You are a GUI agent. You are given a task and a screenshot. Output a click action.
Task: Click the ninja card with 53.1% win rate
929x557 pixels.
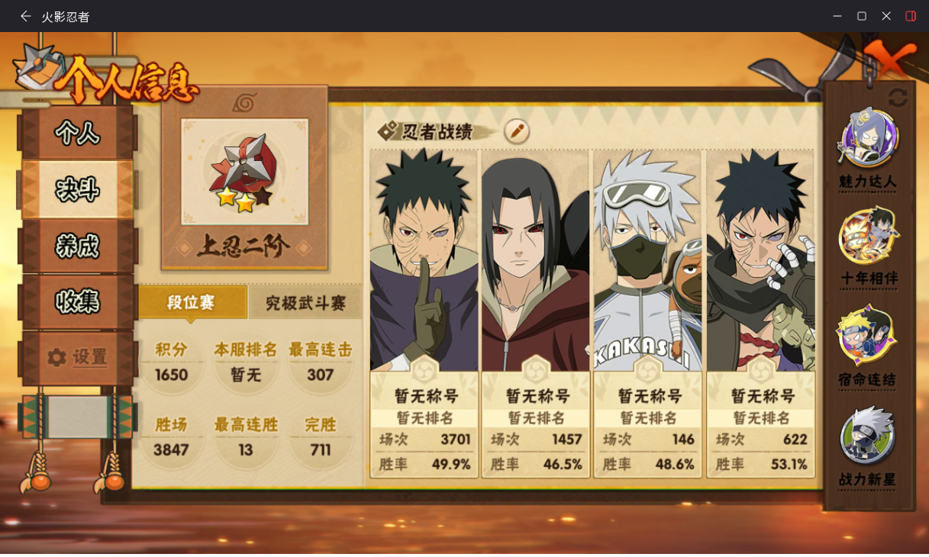(760, 314)
